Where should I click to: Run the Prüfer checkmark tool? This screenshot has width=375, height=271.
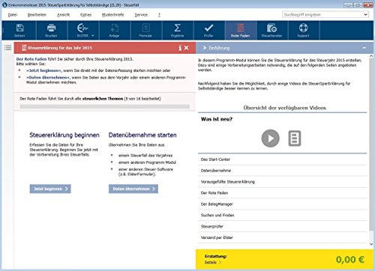coord(208,28)
